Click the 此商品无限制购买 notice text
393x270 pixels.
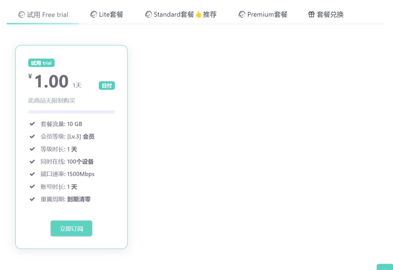pos(52,100)
